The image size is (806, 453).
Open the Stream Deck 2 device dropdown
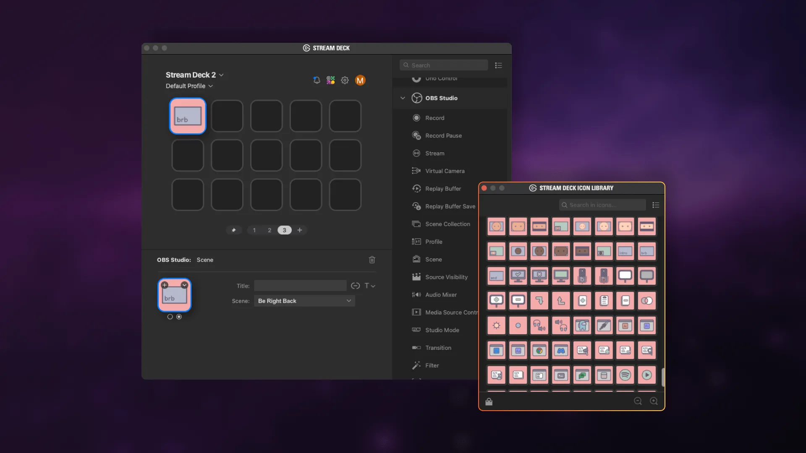tap(194, 75)
